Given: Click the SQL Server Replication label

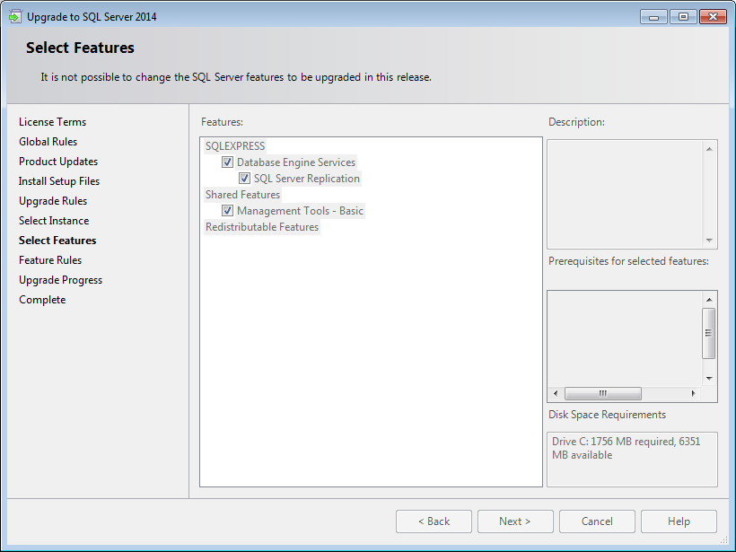Looking at the screenshot, I should coord(307,179).
